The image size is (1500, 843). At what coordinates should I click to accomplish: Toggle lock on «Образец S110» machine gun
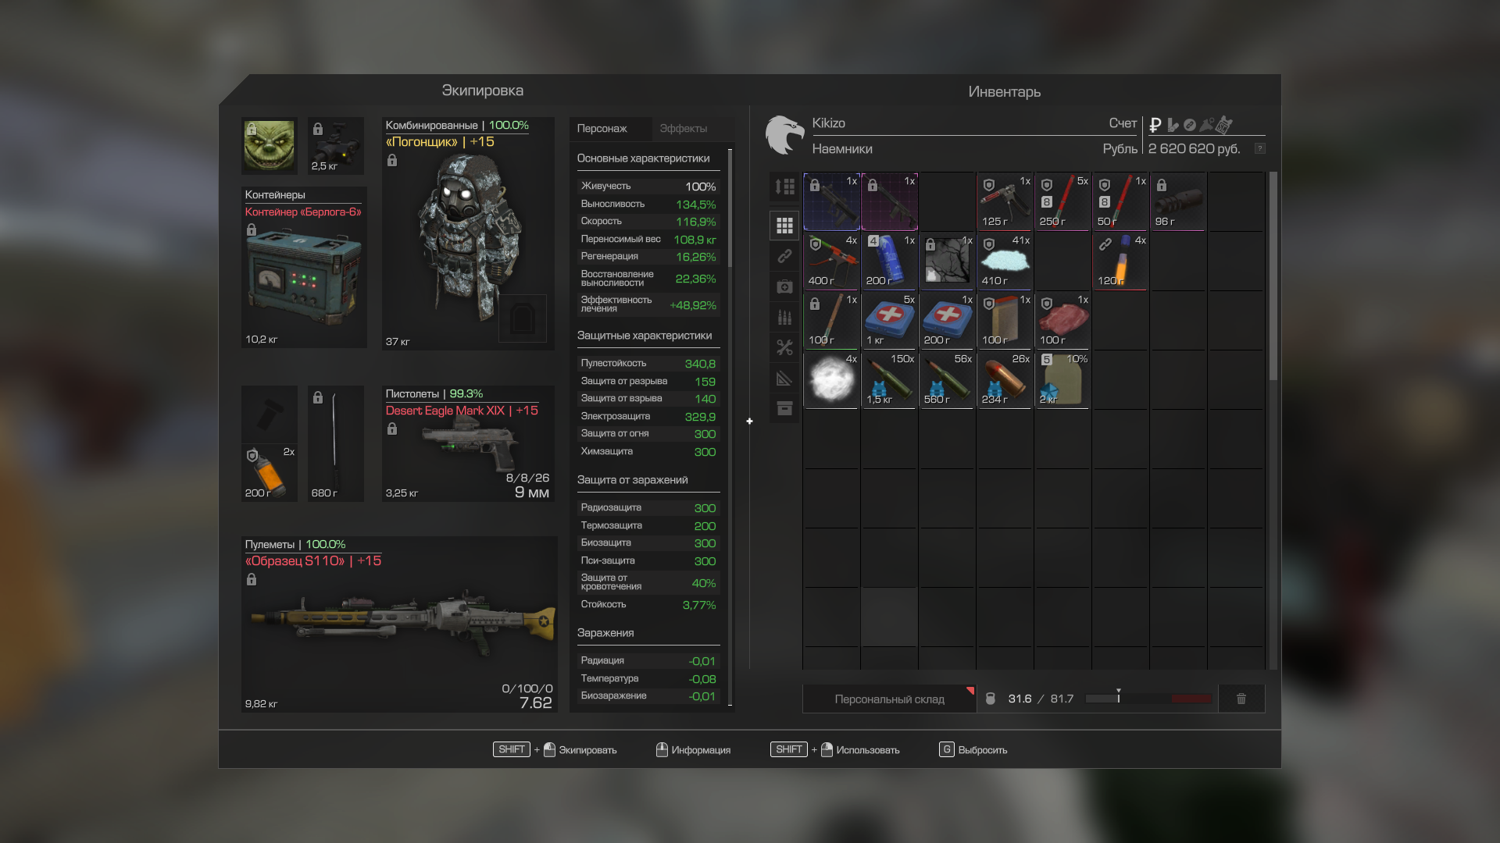[x=252, y=579]
